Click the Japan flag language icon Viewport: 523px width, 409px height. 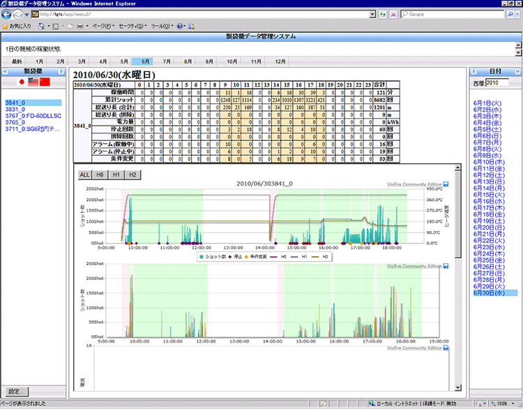(21, 82)
